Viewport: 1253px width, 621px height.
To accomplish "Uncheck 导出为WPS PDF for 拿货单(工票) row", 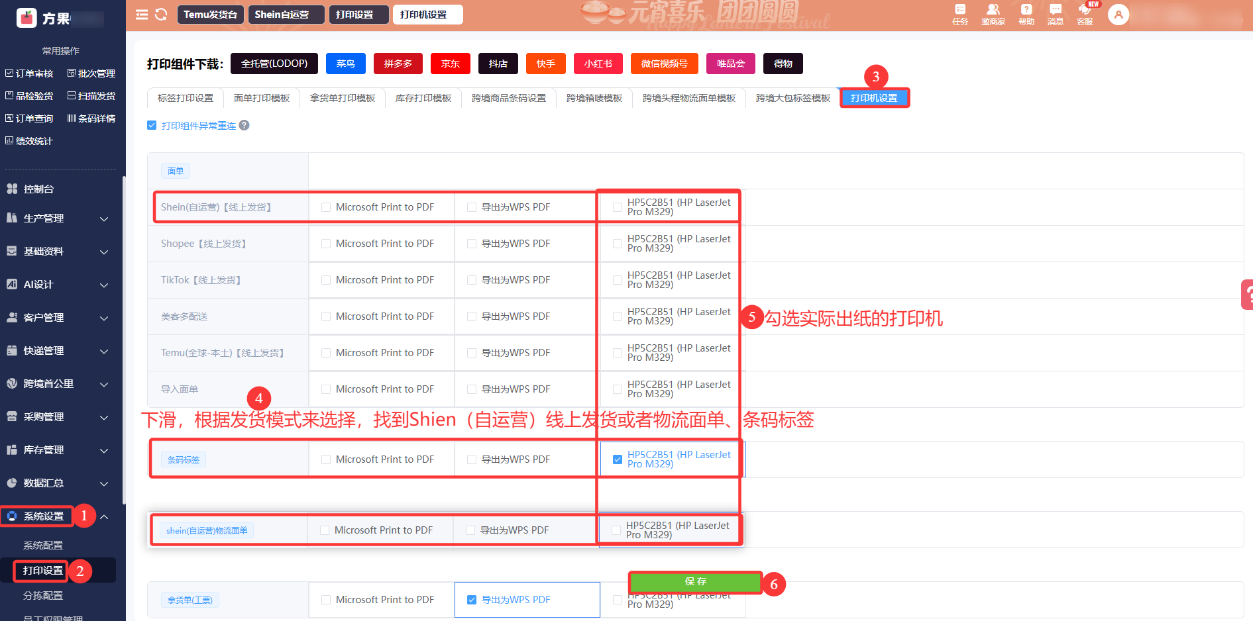I will (x=472, y=600).
